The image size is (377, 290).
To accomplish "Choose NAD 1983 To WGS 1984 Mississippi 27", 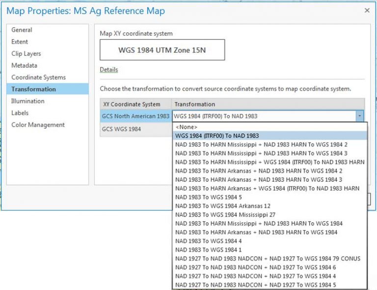I will tap(225, 215).
